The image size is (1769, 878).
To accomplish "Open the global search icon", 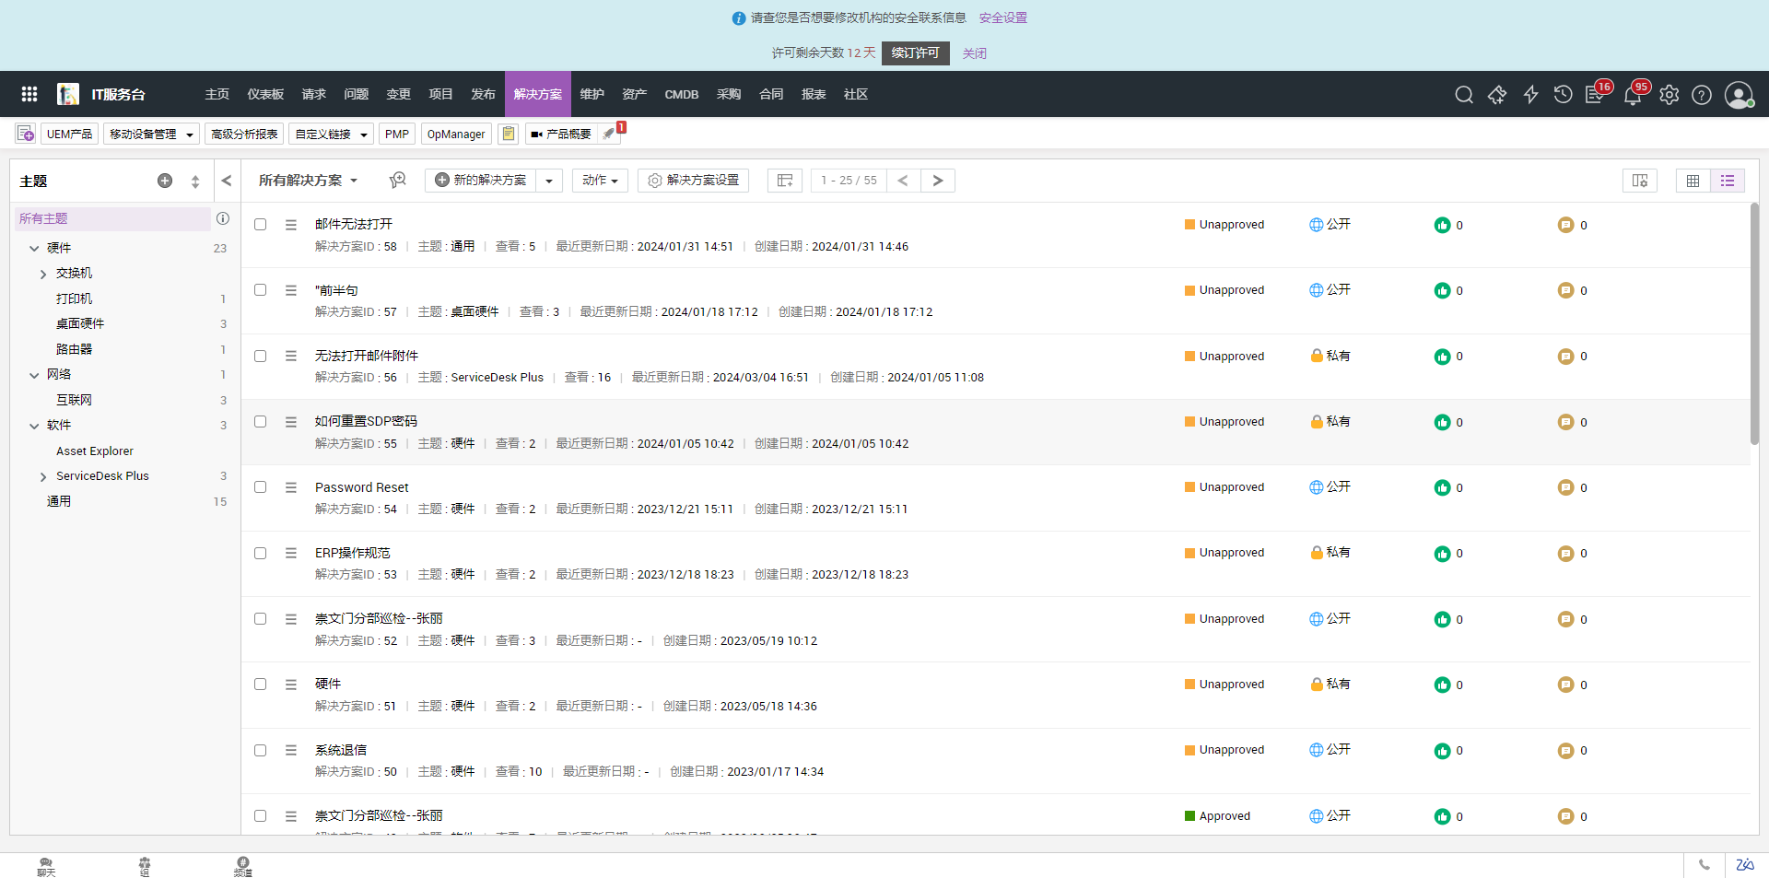I will 1463,95.
